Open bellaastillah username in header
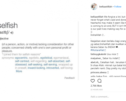The image size is (126, 101). click(x=106, y=7)
